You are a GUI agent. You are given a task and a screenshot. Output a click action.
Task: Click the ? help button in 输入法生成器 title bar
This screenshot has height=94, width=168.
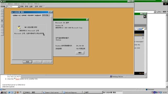49,12
